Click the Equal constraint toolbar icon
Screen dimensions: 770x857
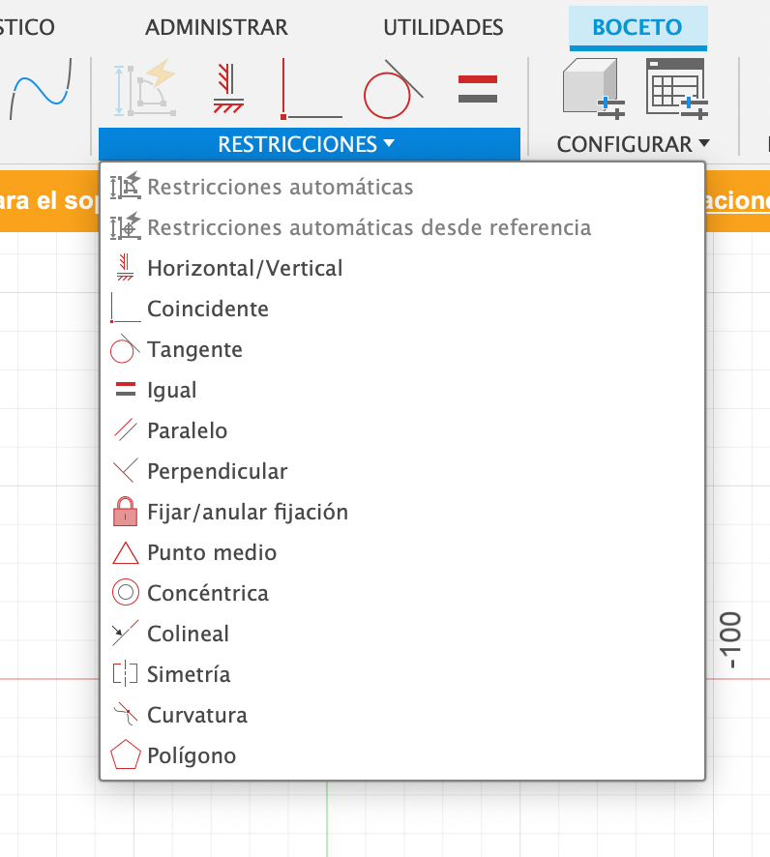click(x=477, y=89)
